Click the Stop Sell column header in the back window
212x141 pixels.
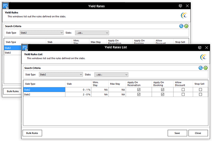[181, 41]
